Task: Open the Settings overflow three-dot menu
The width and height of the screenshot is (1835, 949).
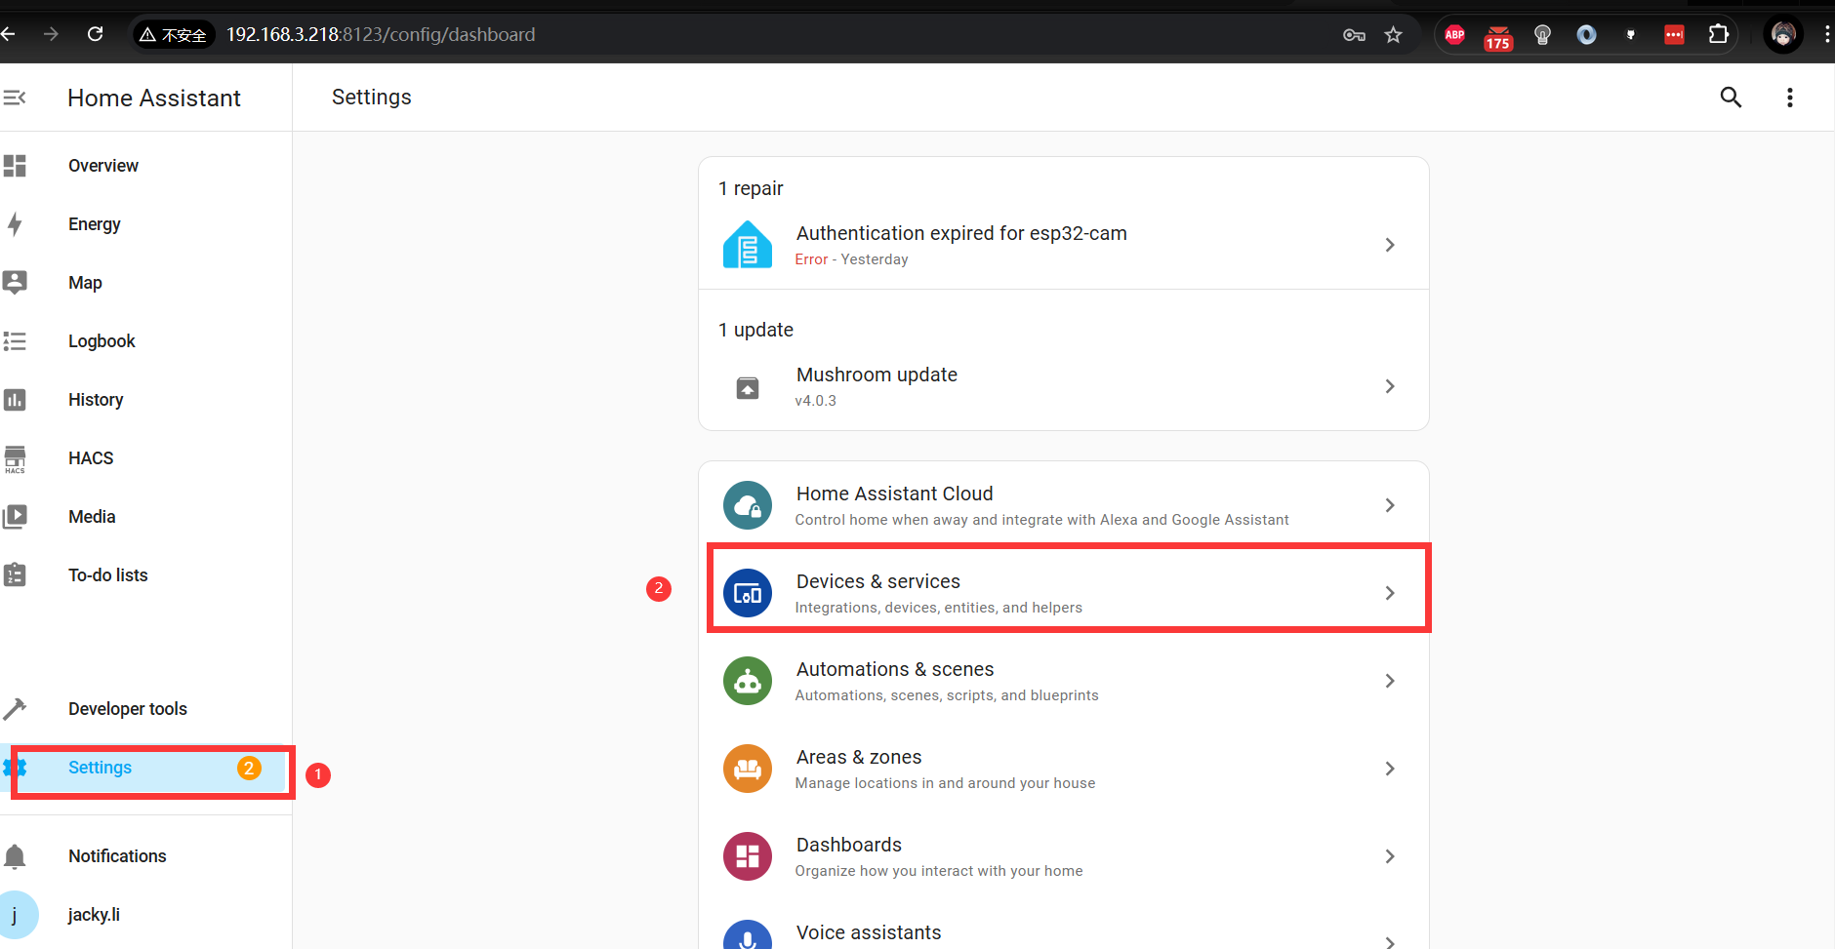Action: pos(1790,98)
